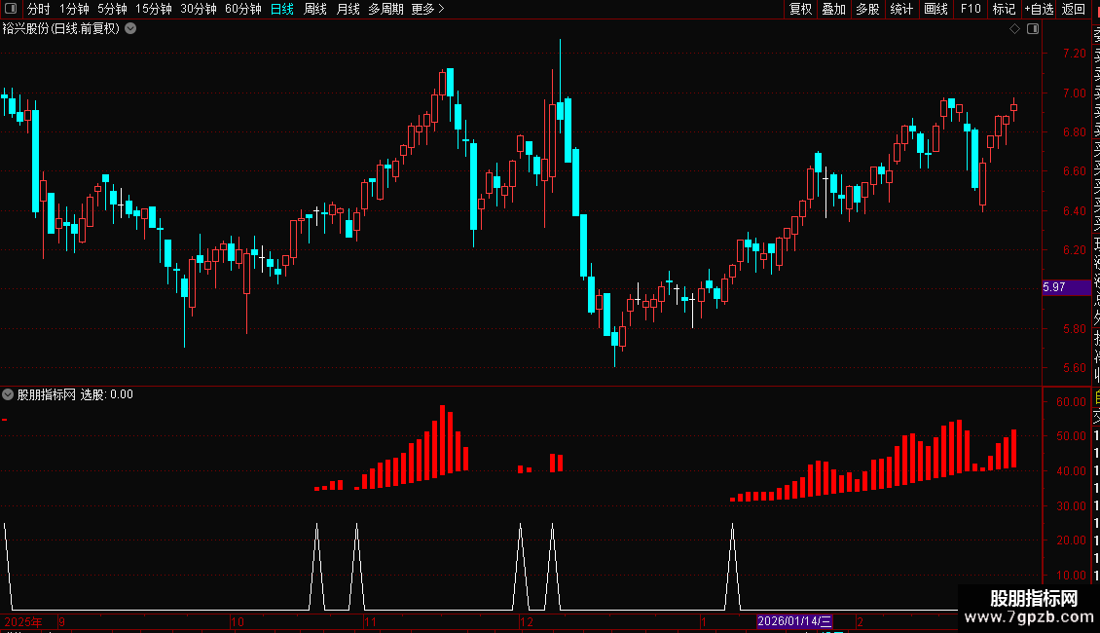Screen dimensions: 1100x633
Task: Click the 返回 back button
Action: [1074, 9]
